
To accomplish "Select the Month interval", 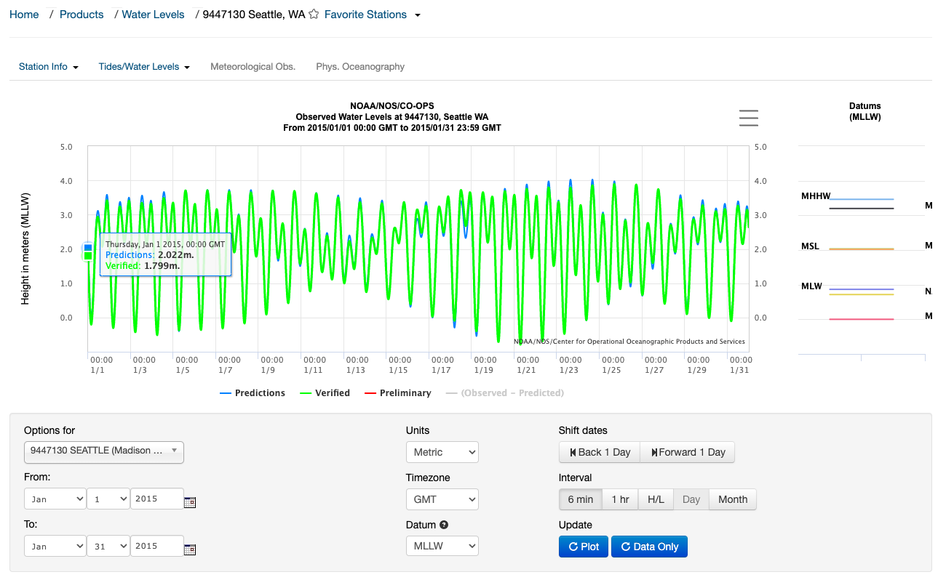I will click(x=733, y=499).
